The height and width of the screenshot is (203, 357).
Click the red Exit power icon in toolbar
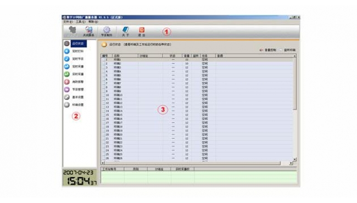[x=142, y=30]
